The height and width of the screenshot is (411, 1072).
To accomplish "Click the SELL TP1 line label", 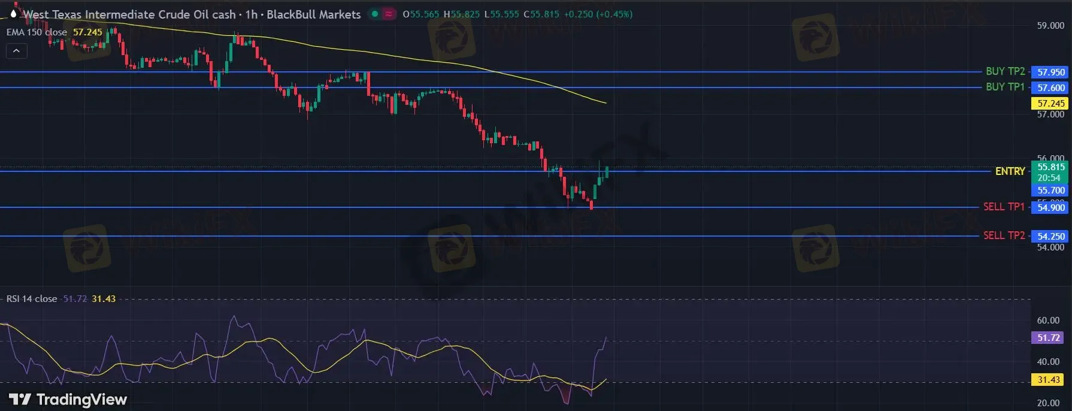I will point(1004,207).
